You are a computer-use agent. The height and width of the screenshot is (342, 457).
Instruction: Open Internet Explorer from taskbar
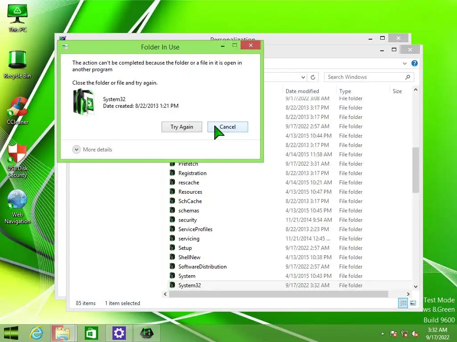coord(37,333)
